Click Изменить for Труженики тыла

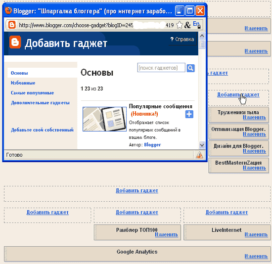254,118
